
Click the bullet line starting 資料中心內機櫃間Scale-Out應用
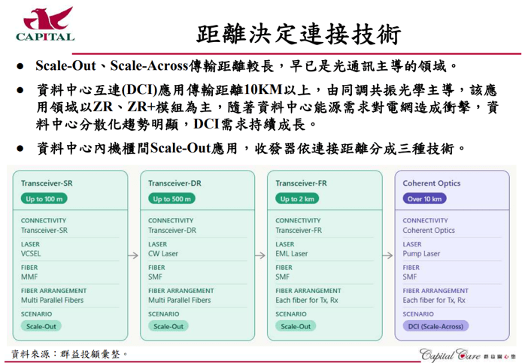pos(250,148)
